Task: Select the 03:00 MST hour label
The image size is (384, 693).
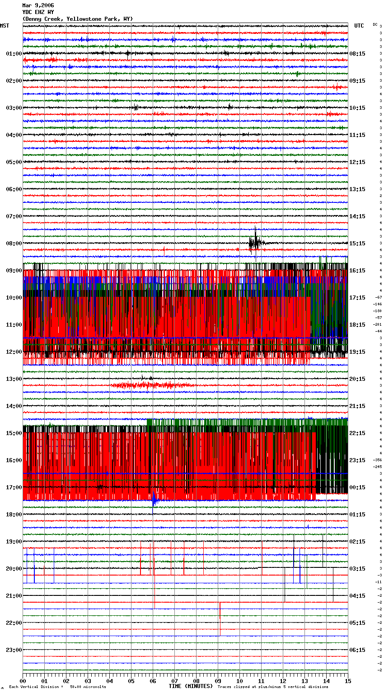Action: click(x=14, y=108)
